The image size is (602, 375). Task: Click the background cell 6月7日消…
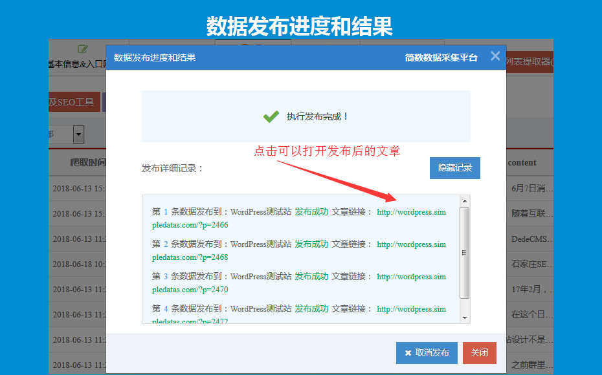pyautogui.click(x=531, y=188)
